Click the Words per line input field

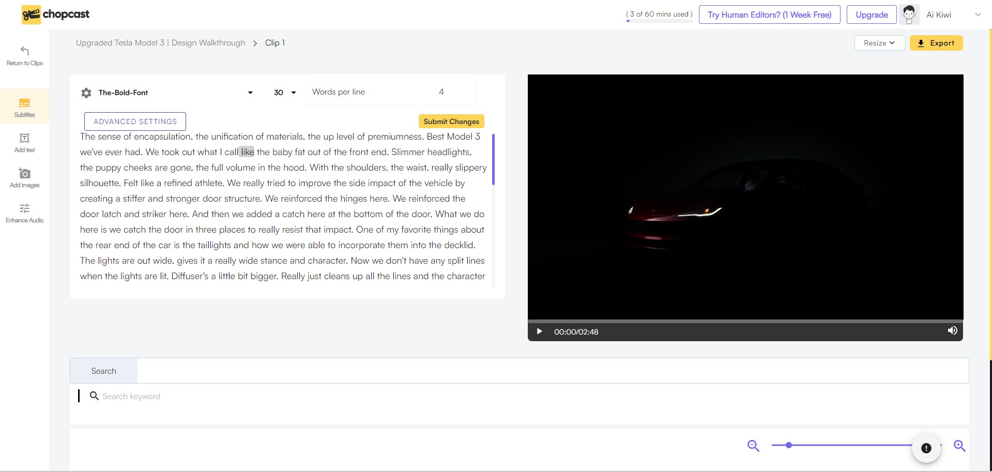coord(391,92)
